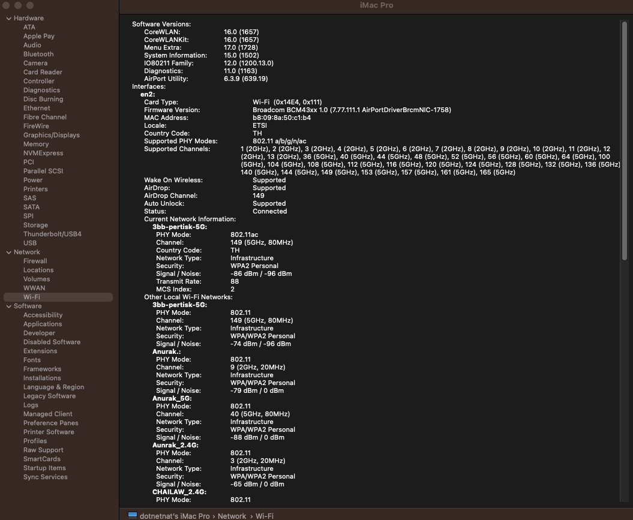Select Legacy Software
Image resolution: width=633 pixels, height=520 pixels.
click(x=49, y=396)
